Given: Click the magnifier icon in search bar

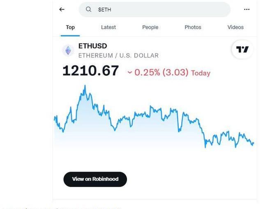Looking at the screenshot, I should pos(88,9).
